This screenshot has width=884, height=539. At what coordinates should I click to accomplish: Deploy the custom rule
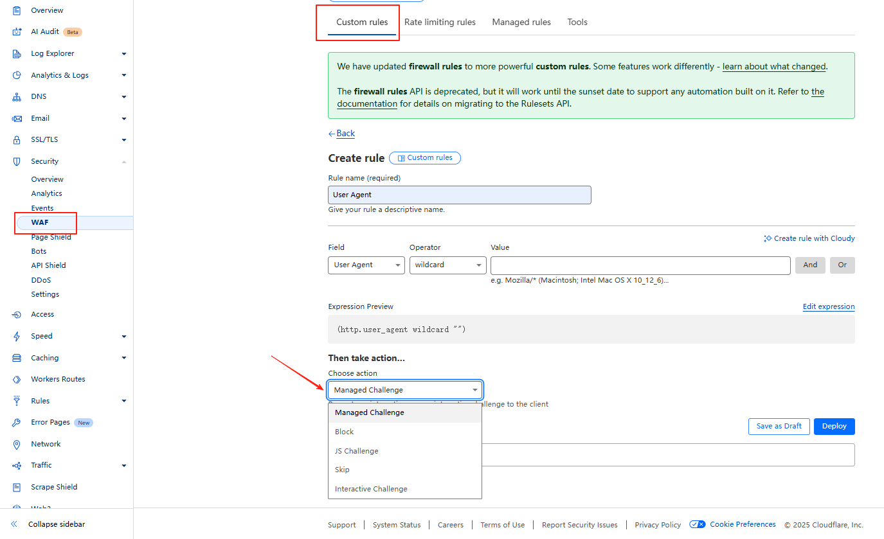click(834, 426)
